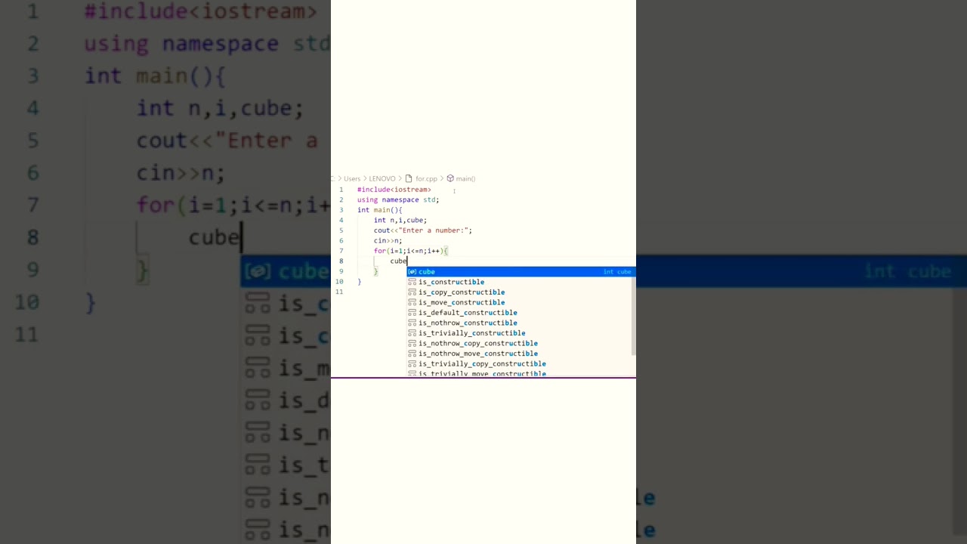Screen dimensions: 967x544
Task: Click the struct icon beside is_default_constructible
Action: click(x=412, y=312)
